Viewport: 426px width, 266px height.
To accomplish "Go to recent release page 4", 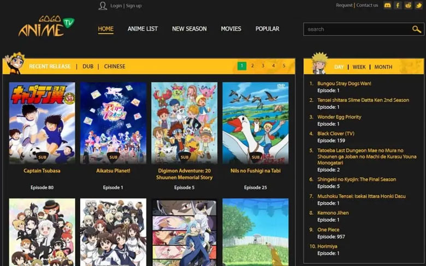I will pos(273,66).
